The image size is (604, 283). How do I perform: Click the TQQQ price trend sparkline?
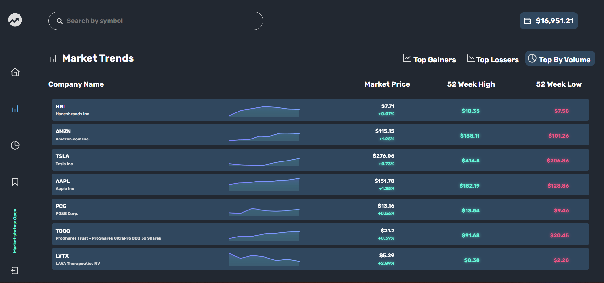click(264, 236)
